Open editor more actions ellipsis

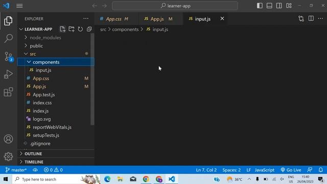tap(320, 18)
